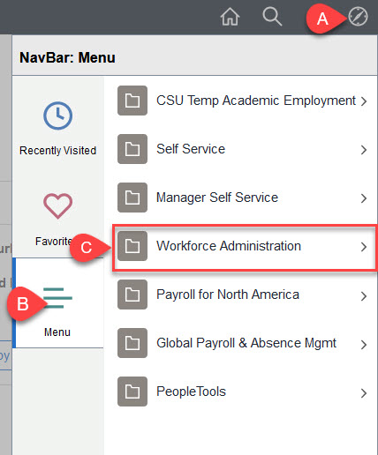Expand the Self Service chevron arrow

coord(364,150)
